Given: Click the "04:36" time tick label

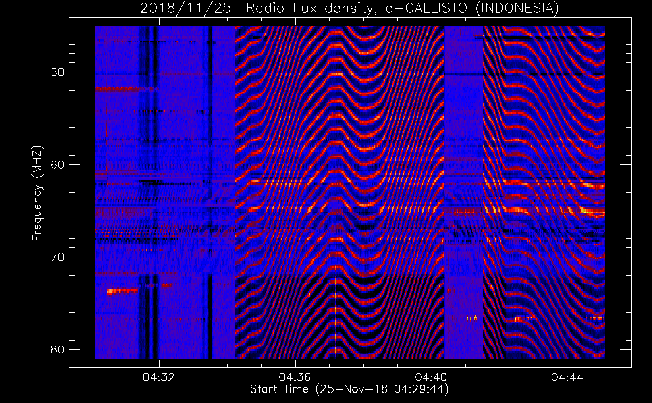Looking at the screenshot, I should pyautogui.click(x=295, y=378).
